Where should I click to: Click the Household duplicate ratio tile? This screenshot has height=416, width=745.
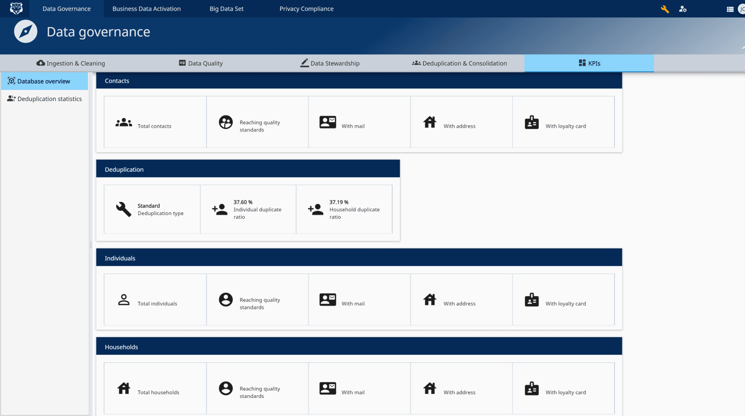tap(344, 209)
